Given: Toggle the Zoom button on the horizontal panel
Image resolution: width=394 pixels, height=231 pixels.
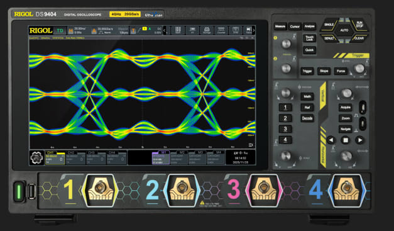Looking at the screenshot, I should [345, 118].
